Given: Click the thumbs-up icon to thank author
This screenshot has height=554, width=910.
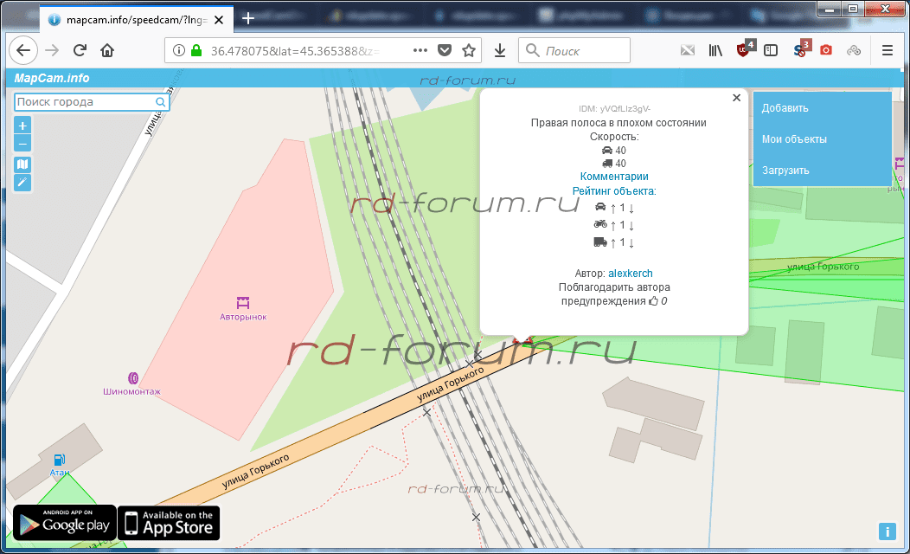Looking at the screenshot, I should pos(654,301).
